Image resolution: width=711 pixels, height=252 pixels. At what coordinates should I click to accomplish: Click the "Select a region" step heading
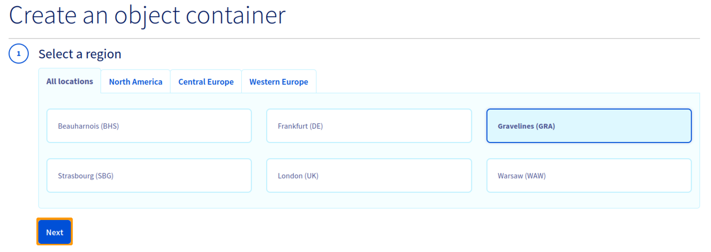80,54
